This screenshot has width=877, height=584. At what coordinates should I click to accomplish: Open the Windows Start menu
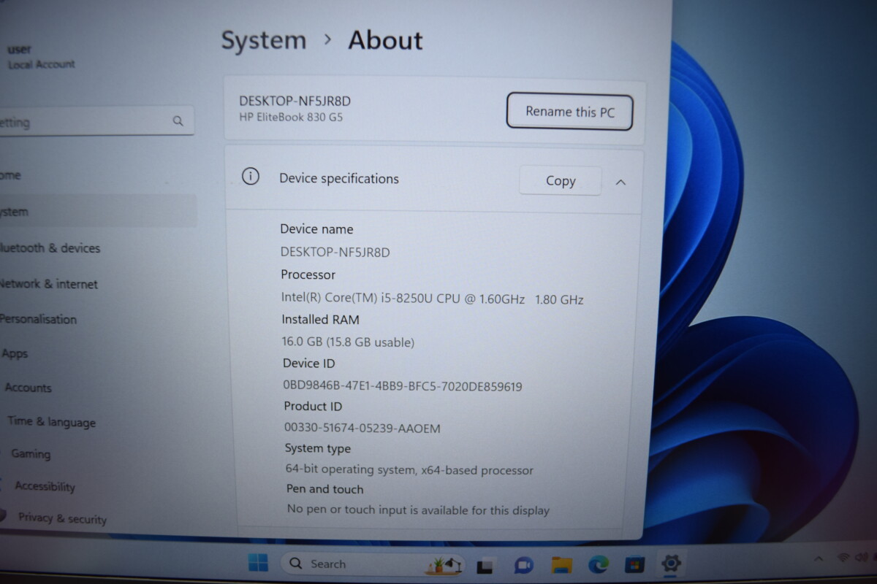click(x=258, y=563)
